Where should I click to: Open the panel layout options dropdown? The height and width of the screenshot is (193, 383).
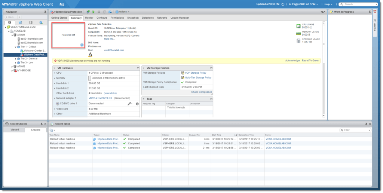coord(322,12)
